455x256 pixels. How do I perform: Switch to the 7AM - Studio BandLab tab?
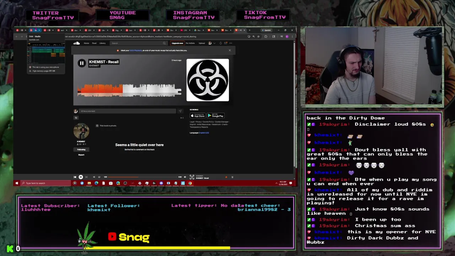tap(36, 30)
